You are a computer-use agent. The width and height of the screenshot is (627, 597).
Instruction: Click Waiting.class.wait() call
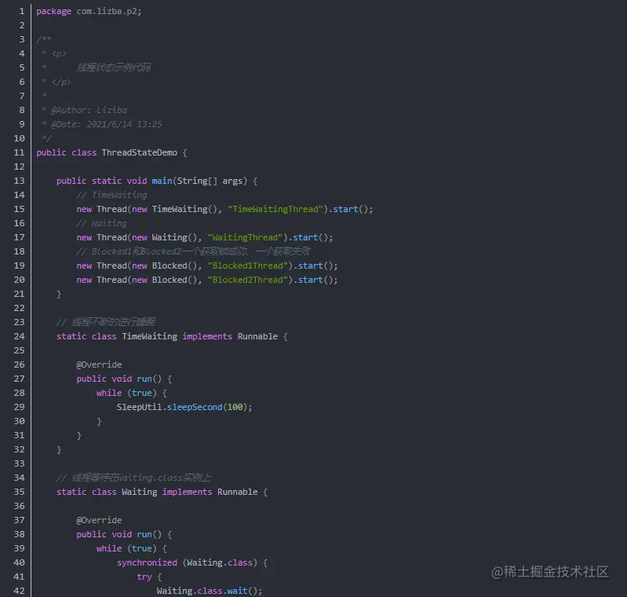pos(210,591)
